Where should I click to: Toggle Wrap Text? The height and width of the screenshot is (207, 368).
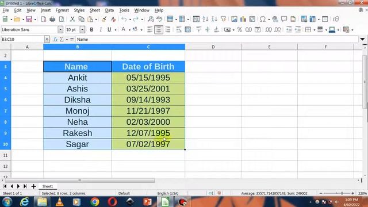tap(179, 29)
